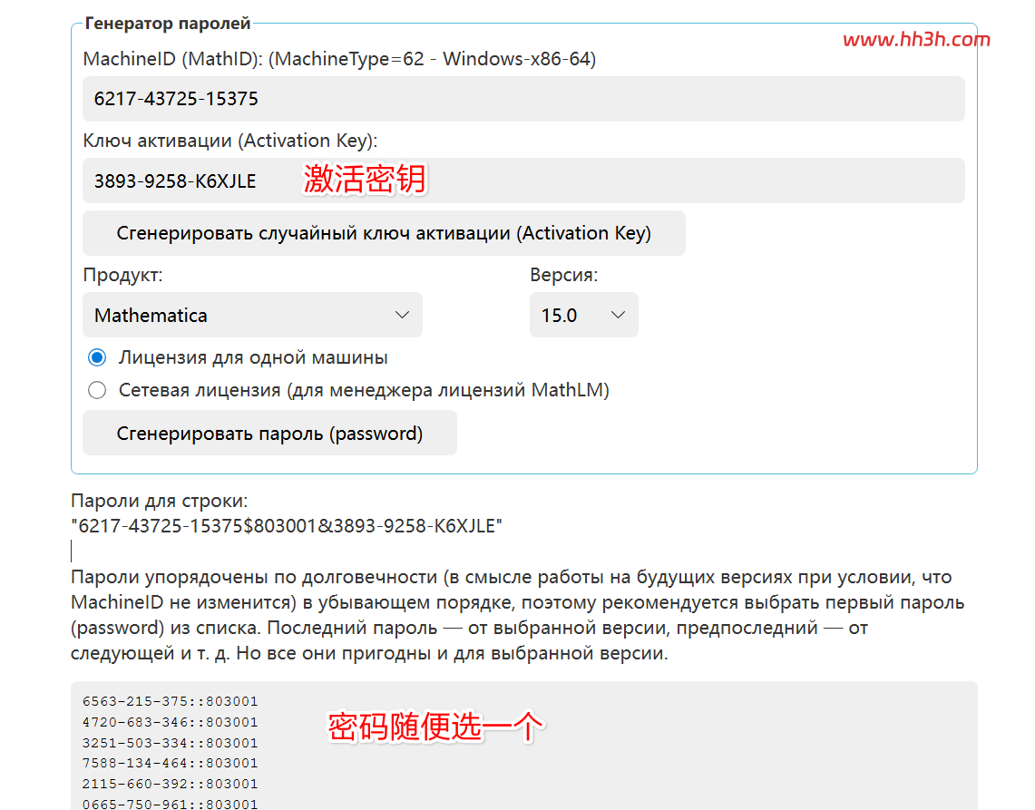
Task: Click password 0665-750-961::803001
Action: click(171, 804)
